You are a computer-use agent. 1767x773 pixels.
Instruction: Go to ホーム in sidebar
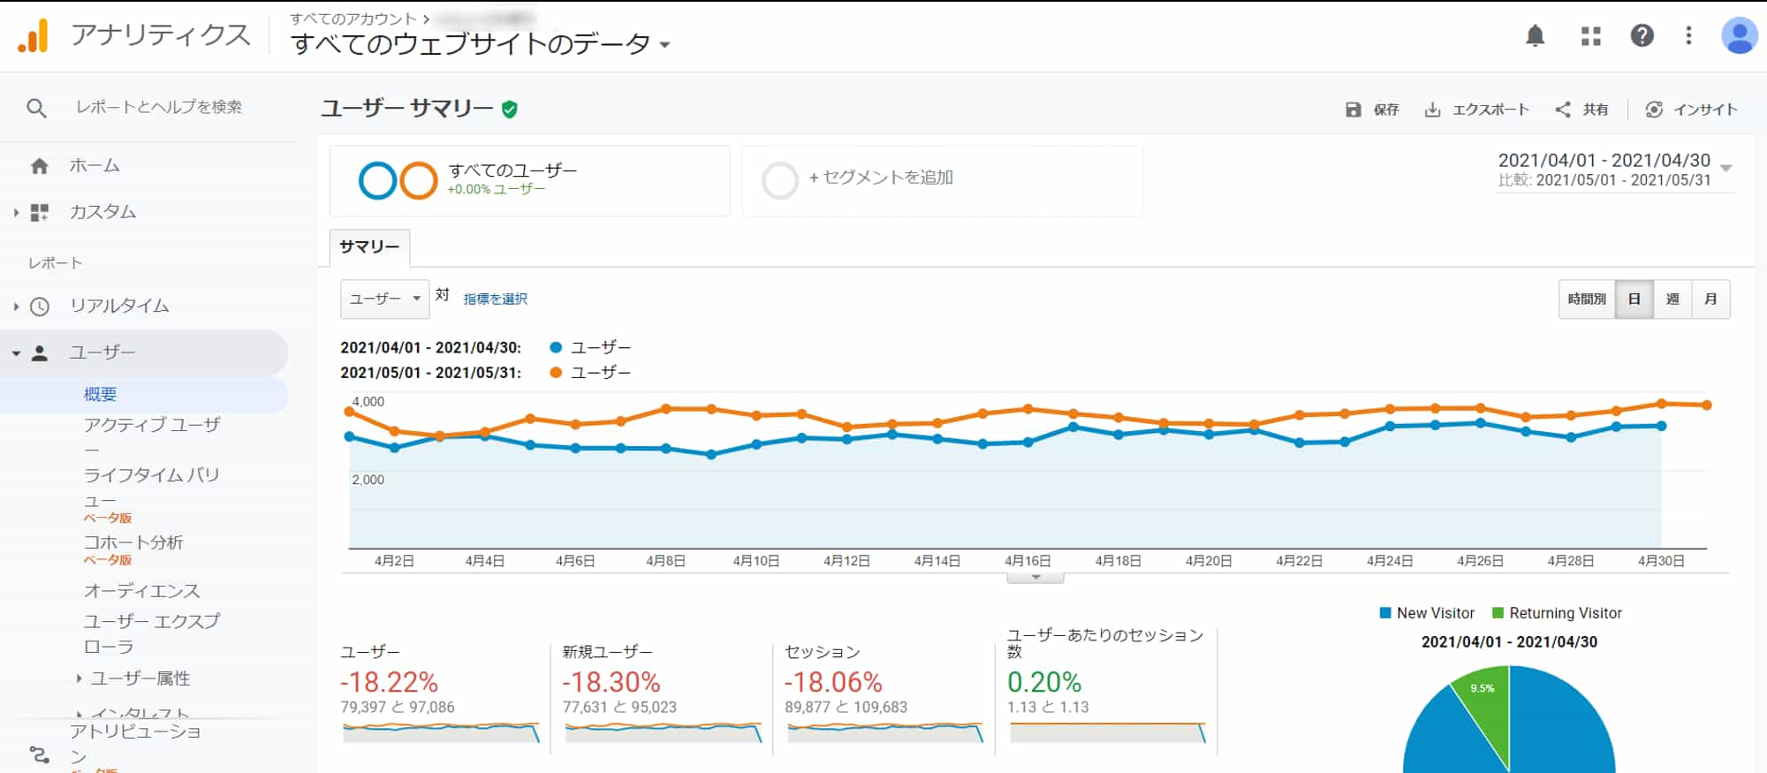(x=95, y=166)
